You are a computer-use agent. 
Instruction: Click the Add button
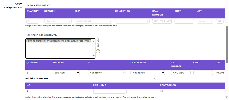pos(220,21)
